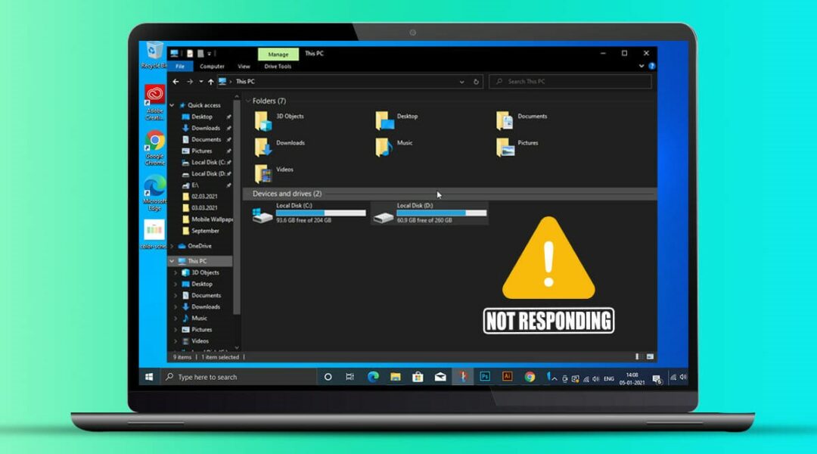The height and width of the screenshot is (454, 817).
Task: Click the navigation pane scrollbar
Action: 237,209
